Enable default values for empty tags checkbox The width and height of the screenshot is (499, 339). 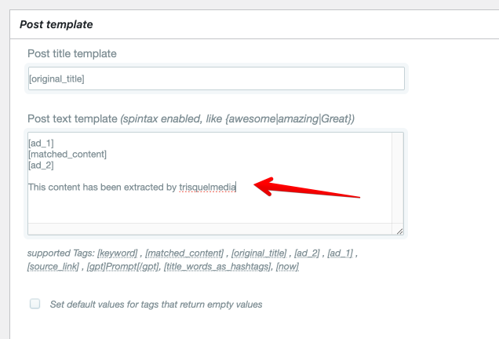[x=35, y=304]
